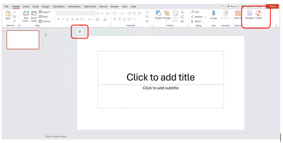The height and width of the screenshot is (143, 283).
Task: Toggle Strikethrough formatting
Action: pyautogui.click(x=77, y=19)
